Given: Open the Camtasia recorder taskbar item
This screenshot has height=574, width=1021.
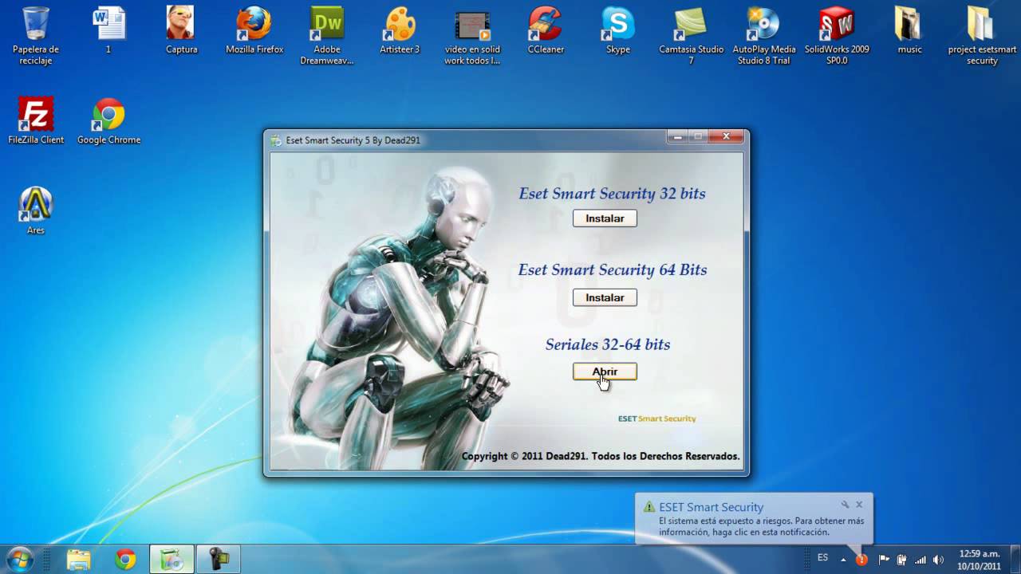Looking at the screenshot, I should coord(219,560).
